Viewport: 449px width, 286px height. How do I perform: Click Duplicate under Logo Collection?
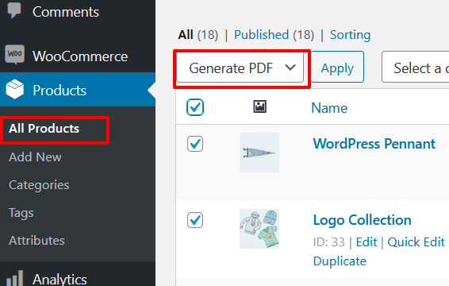[x=340, y=261]
